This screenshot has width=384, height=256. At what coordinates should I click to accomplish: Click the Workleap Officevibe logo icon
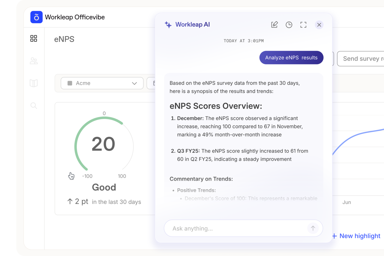click(x=36, y=17)
